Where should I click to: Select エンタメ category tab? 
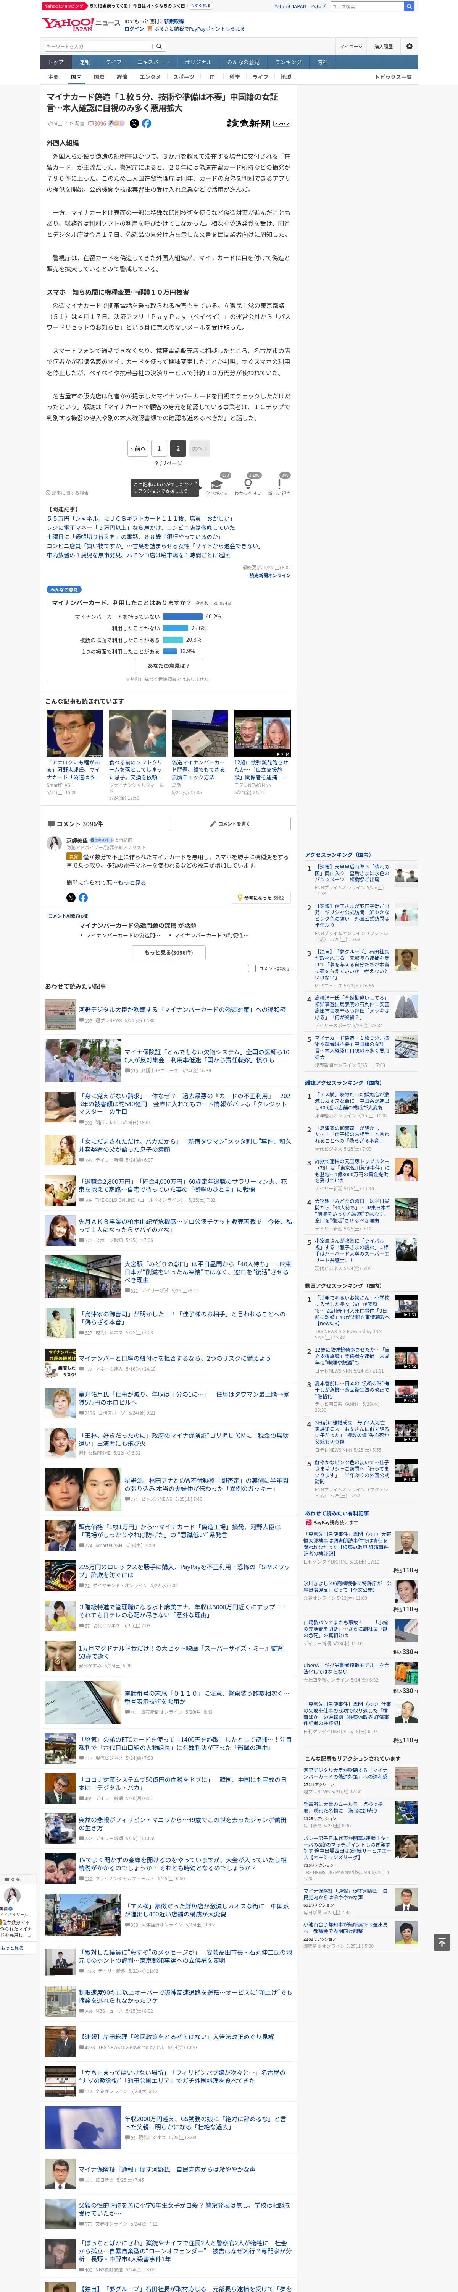click(150, 78)
